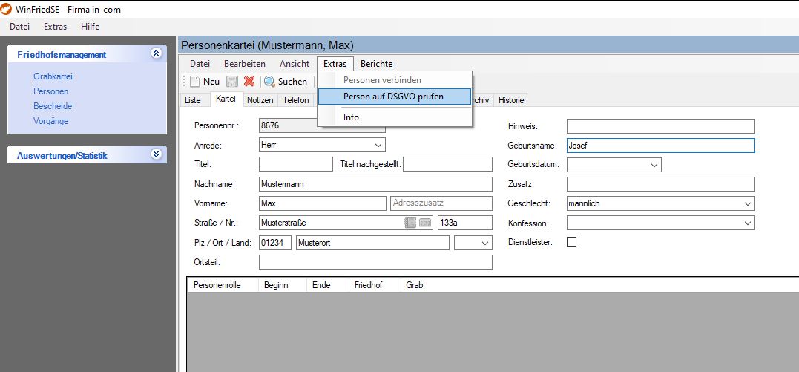Click into the Nachname input field
The width and height of the screenshot is (799, 372).
(x=375, y=184)
